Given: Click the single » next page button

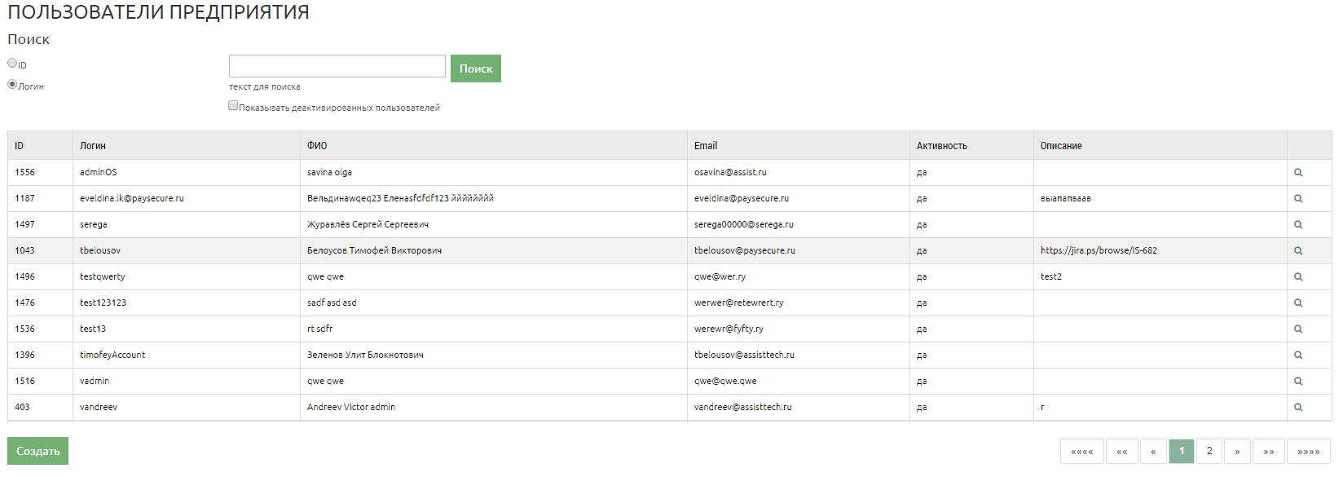Looking at the screenshot, I should coord(1237,451).
